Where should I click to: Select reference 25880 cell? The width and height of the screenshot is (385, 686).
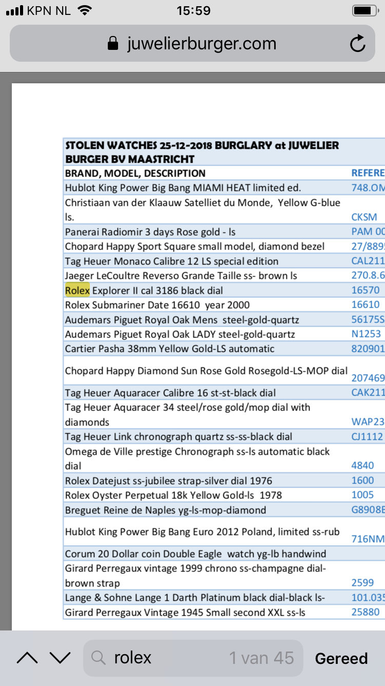pos(365,612)
